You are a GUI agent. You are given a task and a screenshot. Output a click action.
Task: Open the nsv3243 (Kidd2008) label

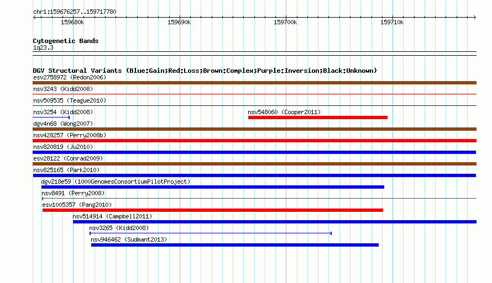point(63,89)
